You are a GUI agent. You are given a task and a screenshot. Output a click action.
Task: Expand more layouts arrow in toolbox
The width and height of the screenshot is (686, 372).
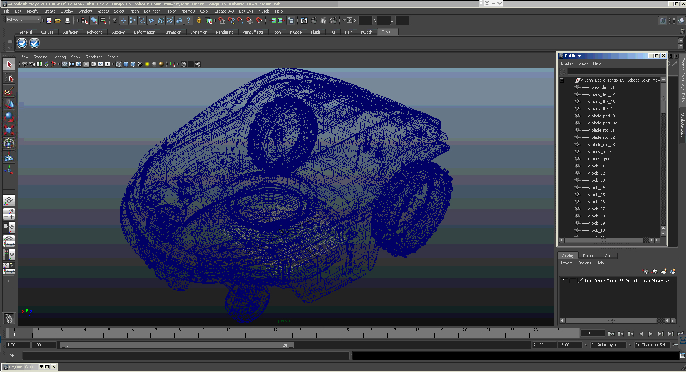9,281
